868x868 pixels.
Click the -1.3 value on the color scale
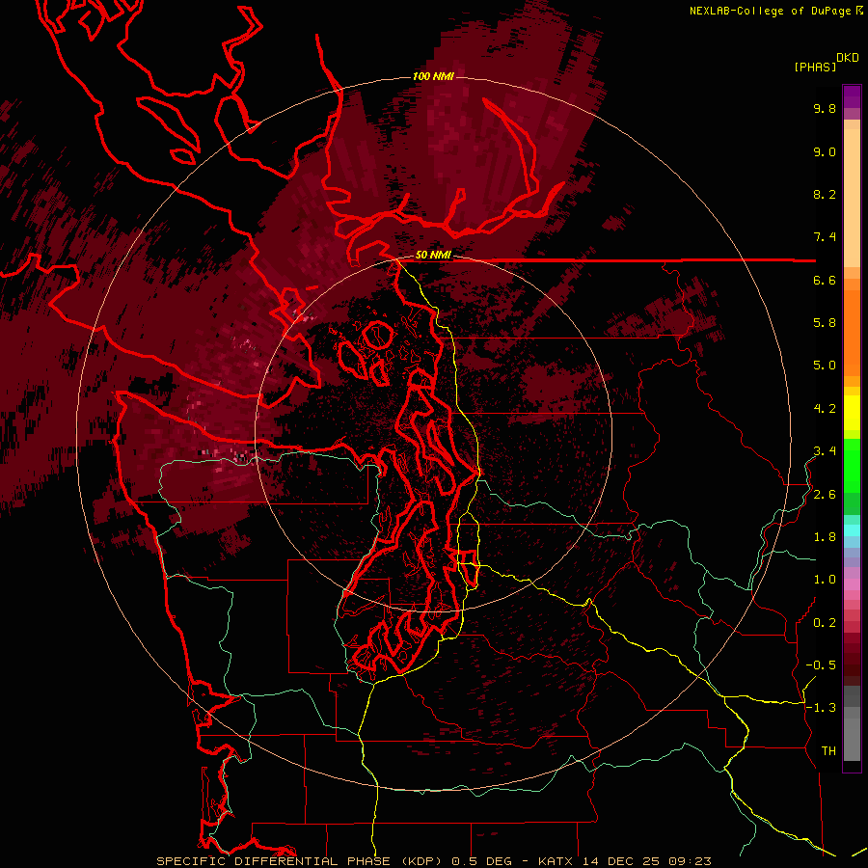pos(821,708)
